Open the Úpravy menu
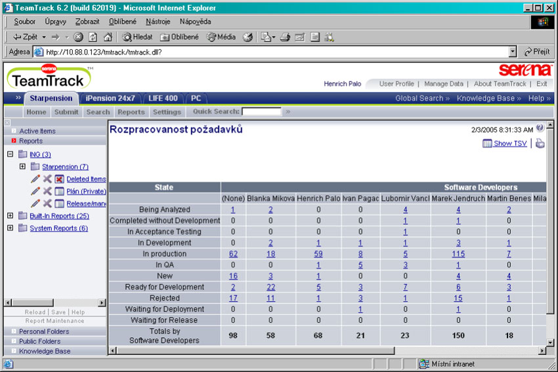This screenshot has width=558, height=372. click(56, 22)
